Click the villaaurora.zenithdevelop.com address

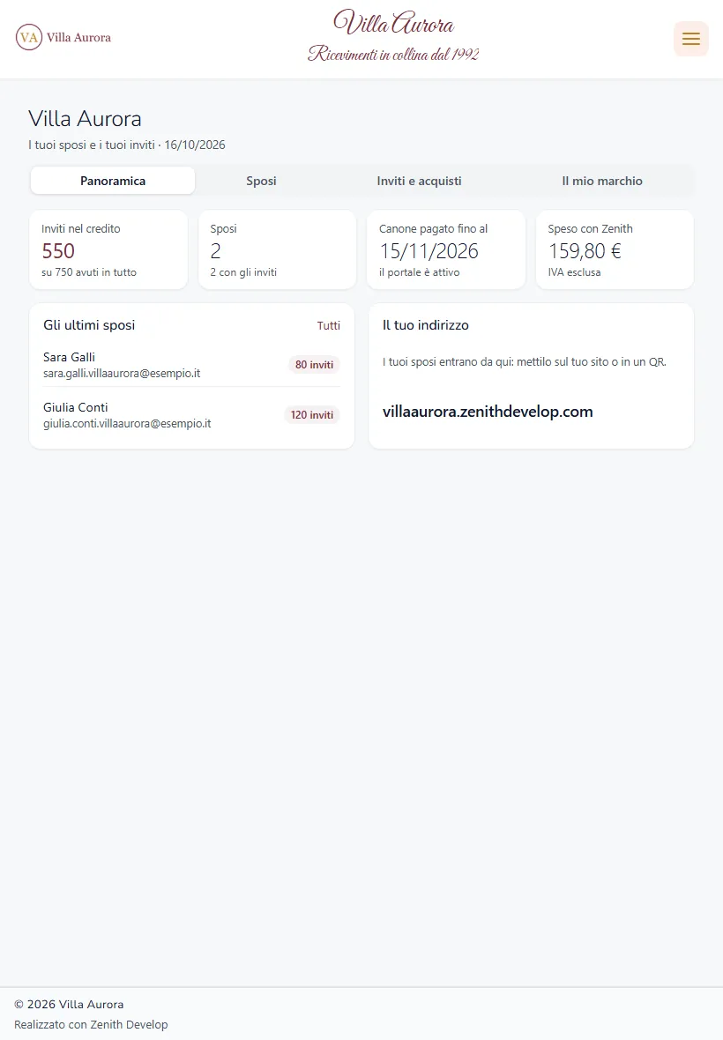coord(488,412)
